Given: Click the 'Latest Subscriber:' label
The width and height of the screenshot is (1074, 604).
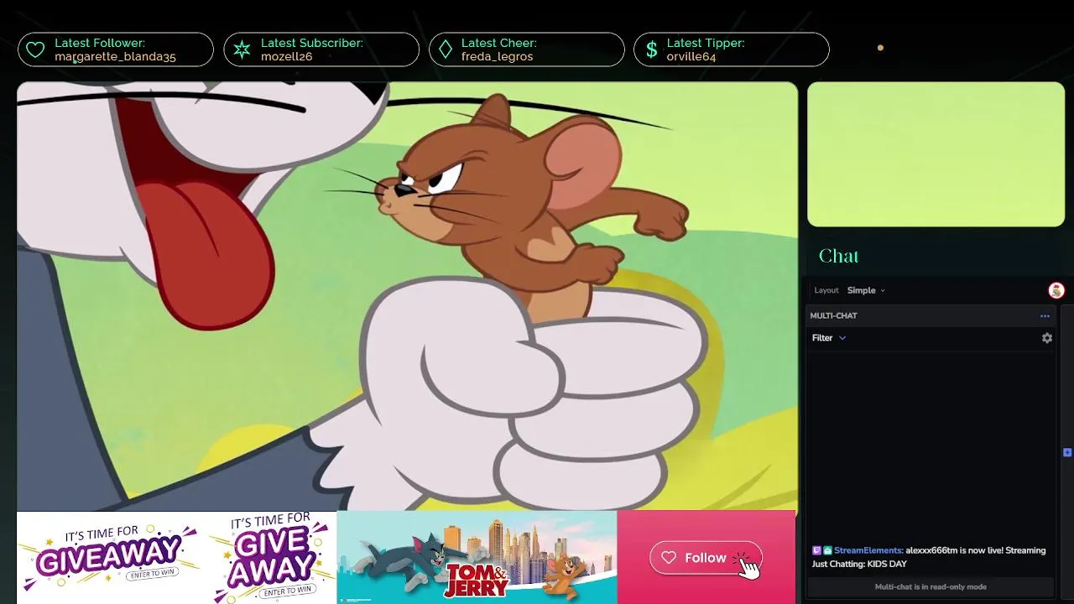Looking at the screenshot, I should click(x=312, y=43).
